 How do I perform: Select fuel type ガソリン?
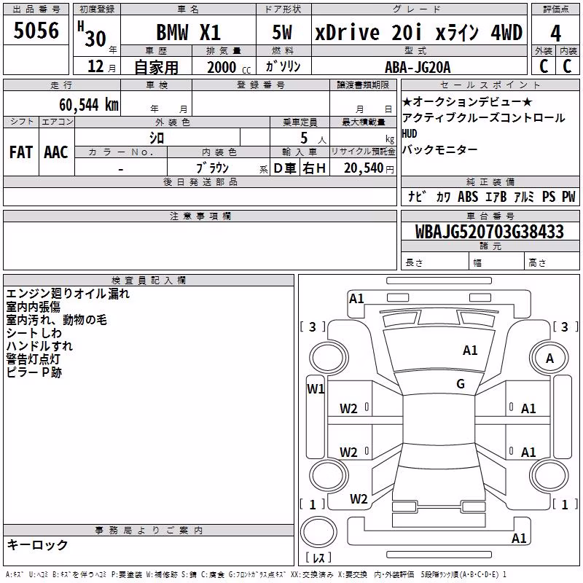[x=283, y=66]
